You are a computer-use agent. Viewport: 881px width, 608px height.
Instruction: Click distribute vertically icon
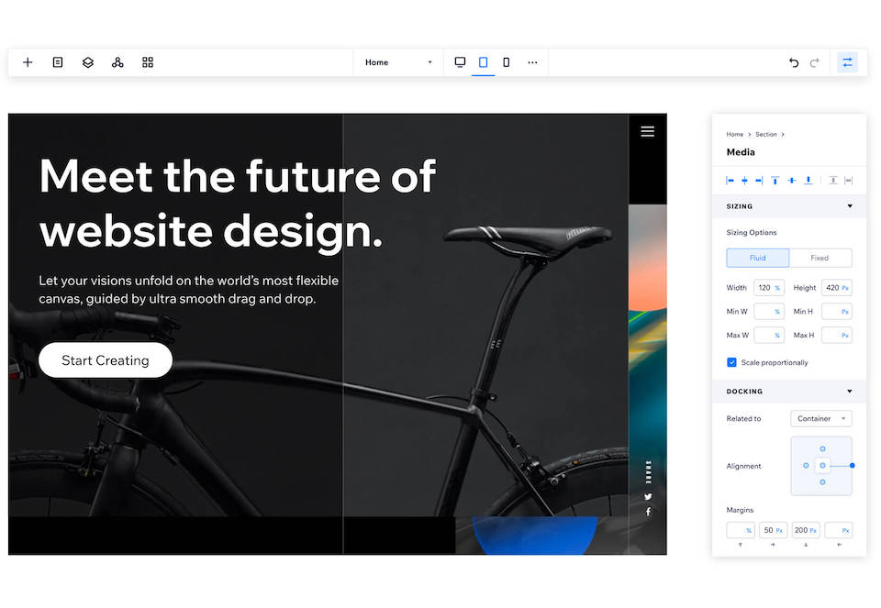(833, 181)
